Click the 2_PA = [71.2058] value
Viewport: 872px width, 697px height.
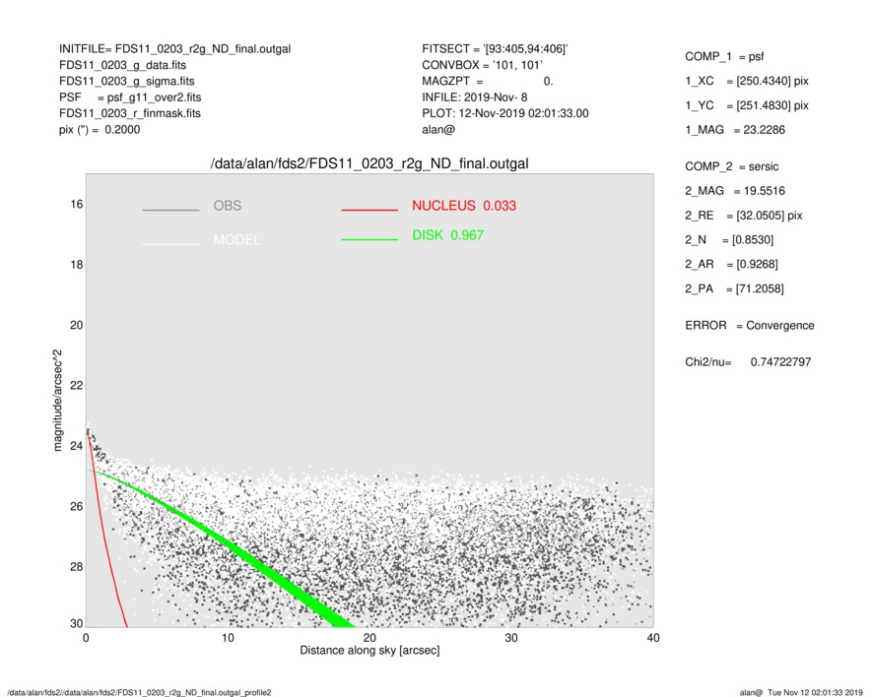coord(735,289)
